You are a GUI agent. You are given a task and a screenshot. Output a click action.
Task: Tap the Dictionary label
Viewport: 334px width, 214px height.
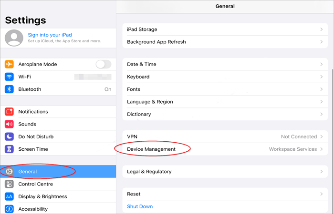139,114
